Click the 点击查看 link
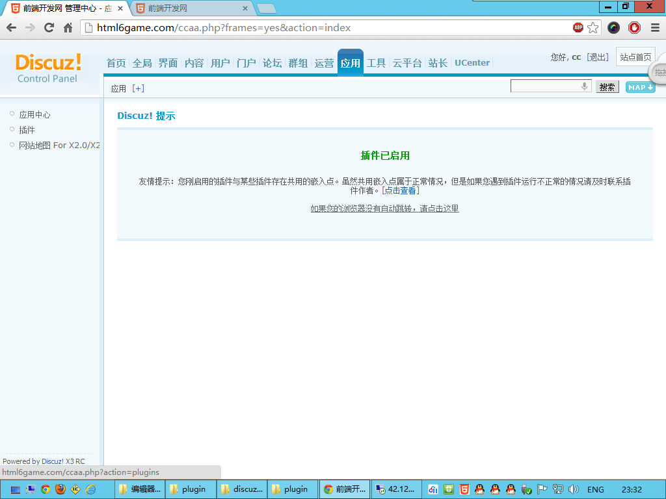 401,190
